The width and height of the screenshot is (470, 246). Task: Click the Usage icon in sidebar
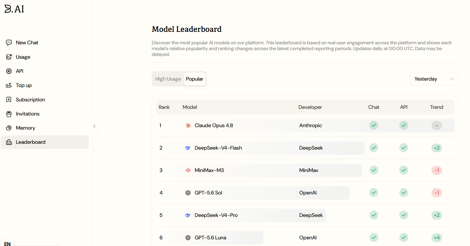pyautogui.click(x=9, y=57)
